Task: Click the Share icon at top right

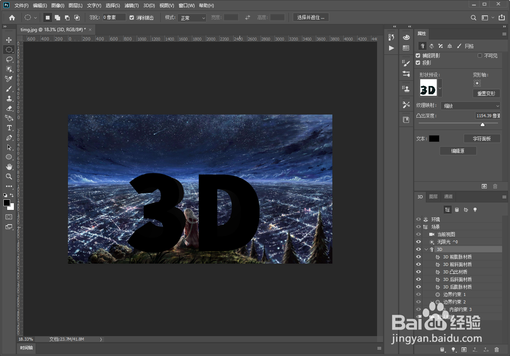Action: click(502, 17)
